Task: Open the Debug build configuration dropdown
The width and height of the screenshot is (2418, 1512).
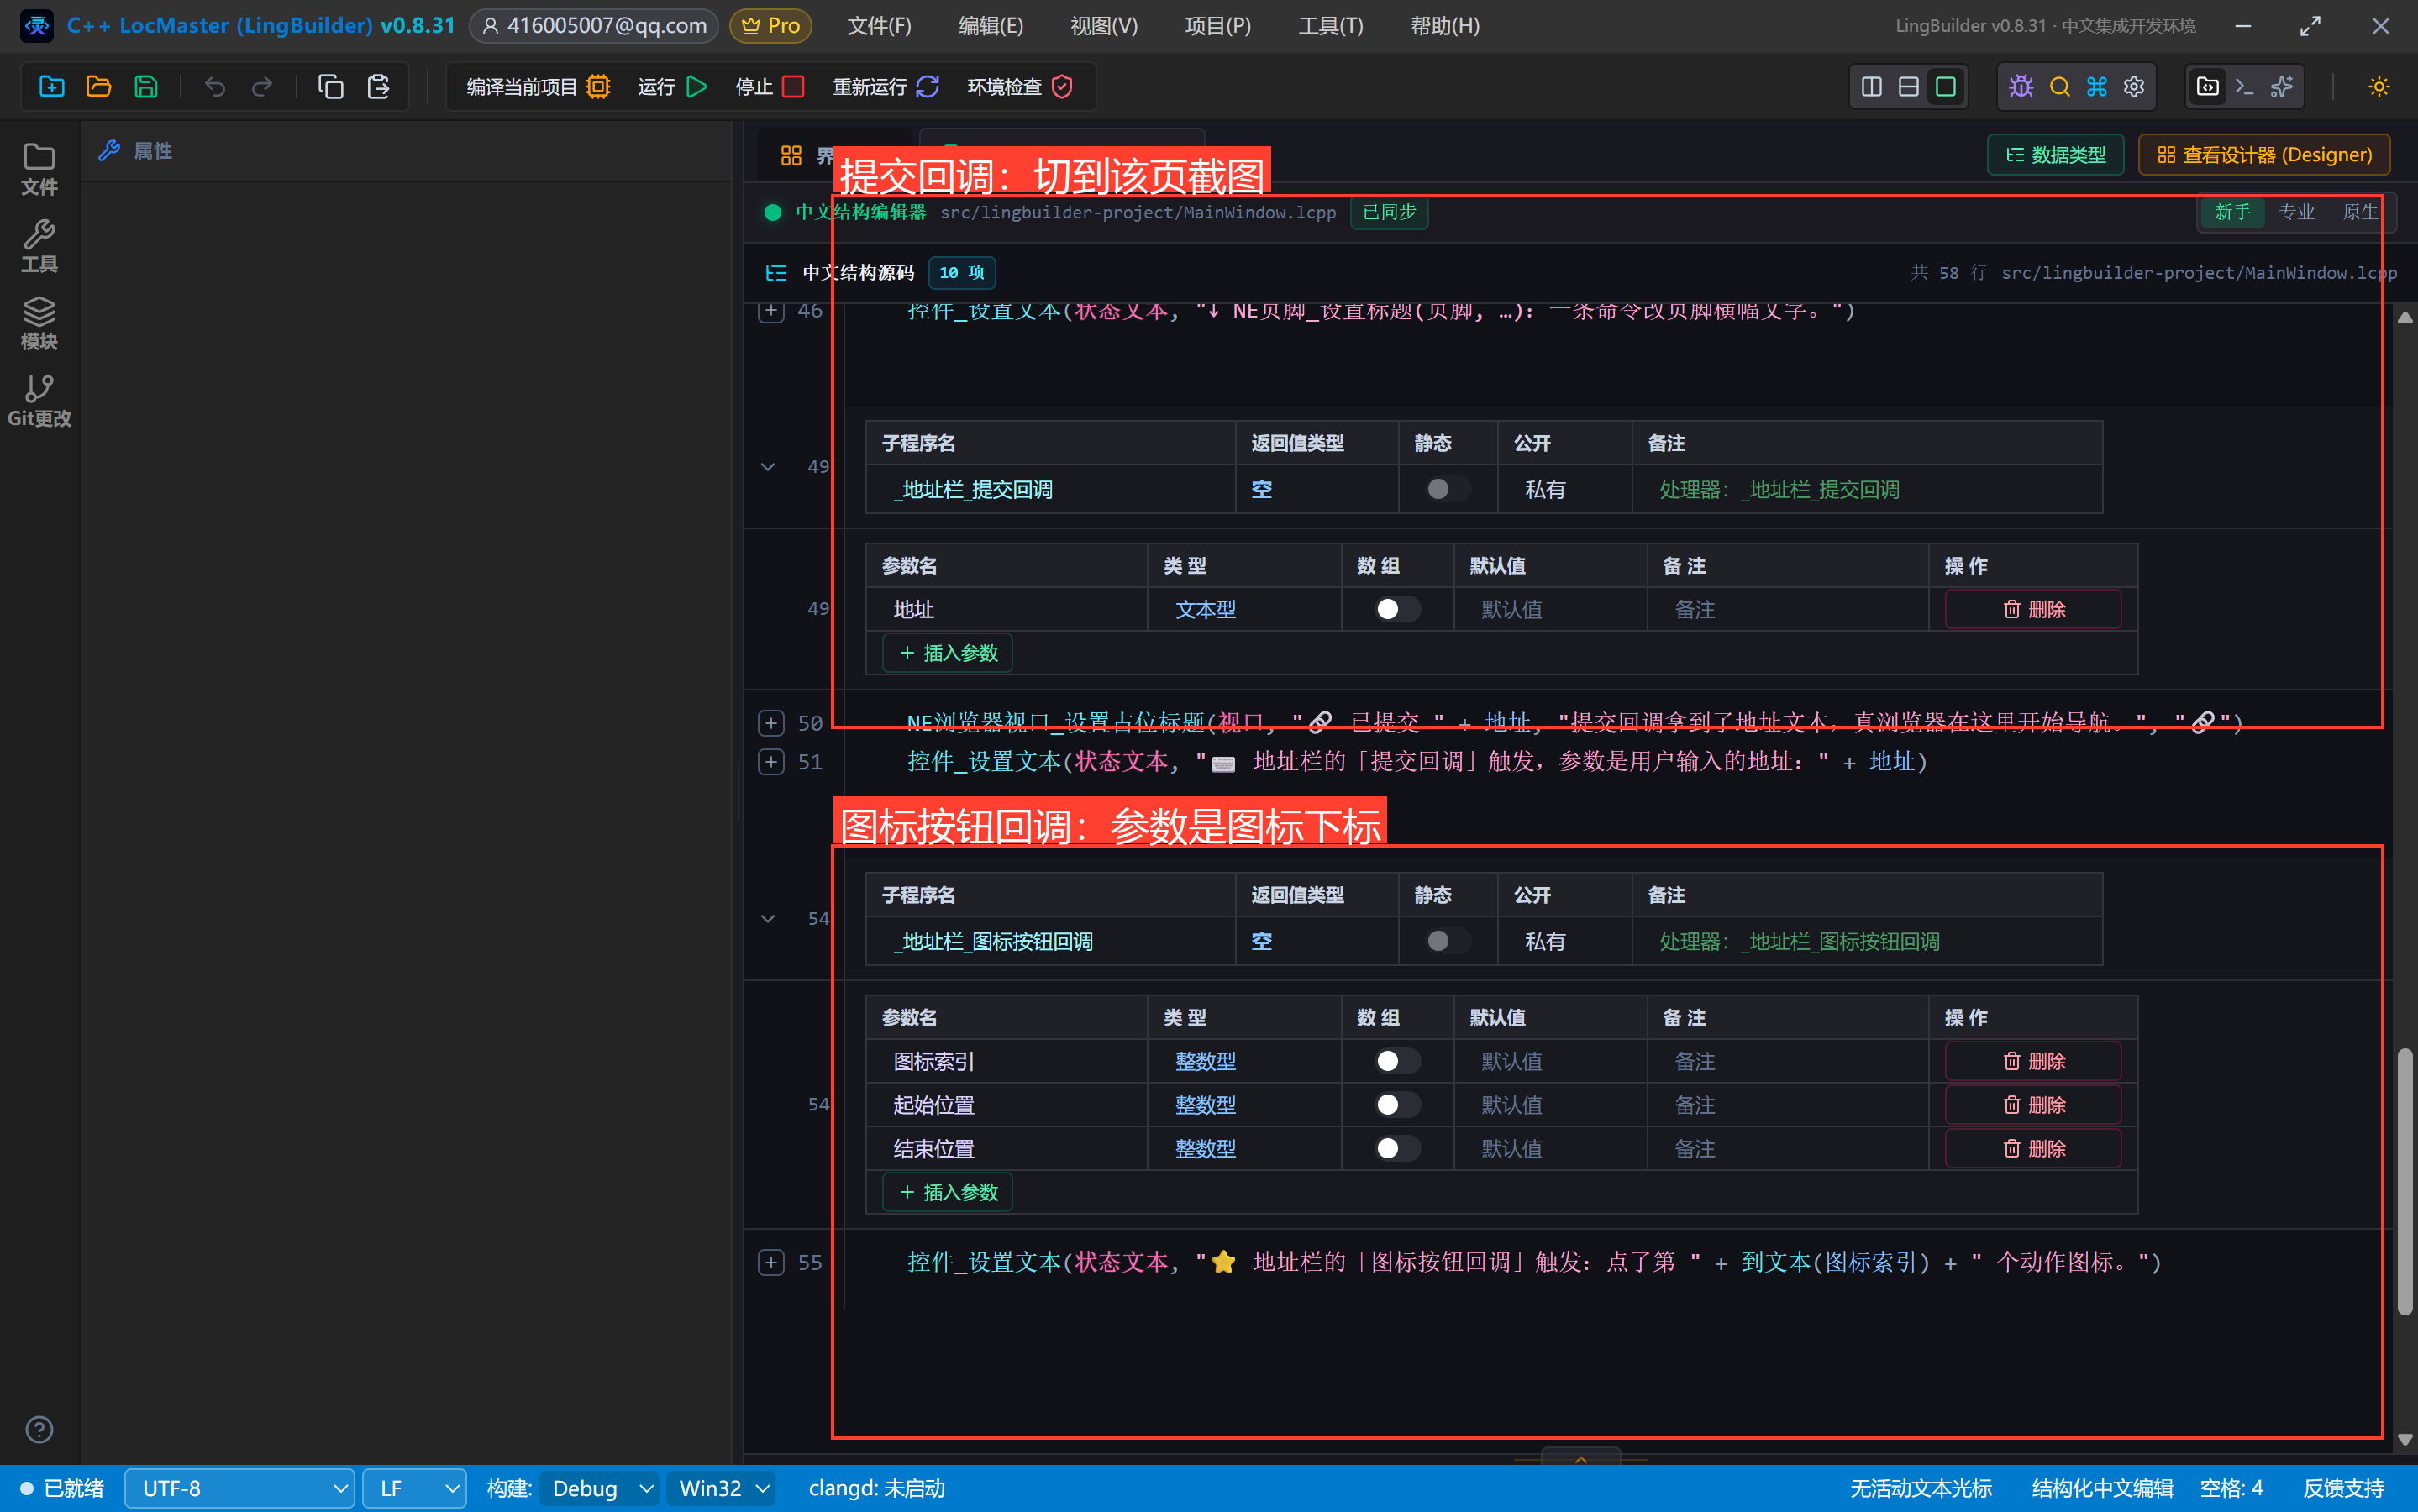Action: coord(601,1488)
